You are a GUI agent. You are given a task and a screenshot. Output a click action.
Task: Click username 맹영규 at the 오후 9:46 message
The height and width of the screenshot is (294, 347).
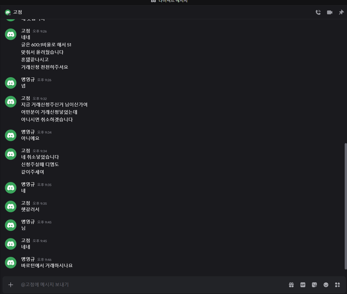click(x=28, y=259)
